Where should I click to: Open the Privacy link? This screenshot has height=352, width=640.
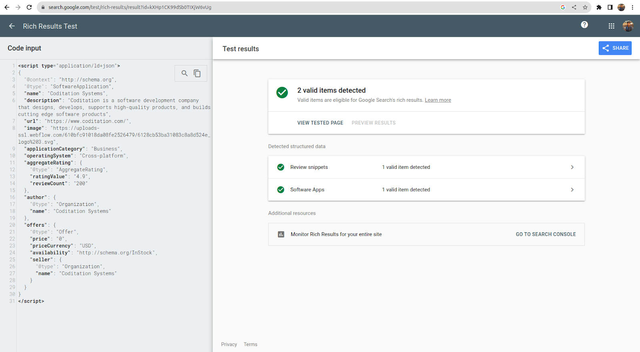[x=229, y=344]
